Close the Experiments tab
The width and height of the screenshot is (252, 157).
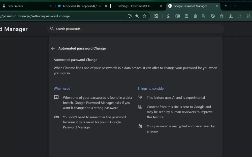(50, 6)
